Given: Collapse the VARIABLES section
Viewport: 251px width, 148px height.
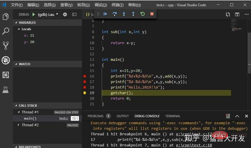Looking at the screenshot, I should (48, 23).
